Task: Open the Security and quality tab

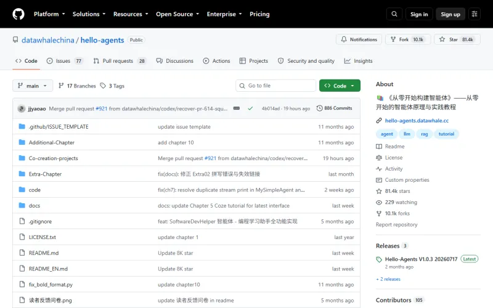Action: (x=306, y=60)
